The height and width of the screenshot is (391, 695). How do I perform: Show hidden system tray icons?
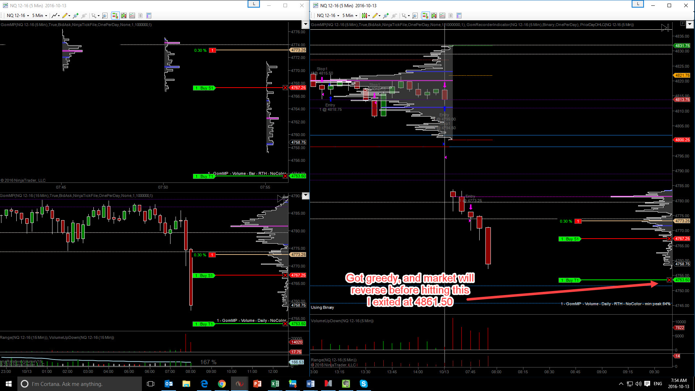621,384
